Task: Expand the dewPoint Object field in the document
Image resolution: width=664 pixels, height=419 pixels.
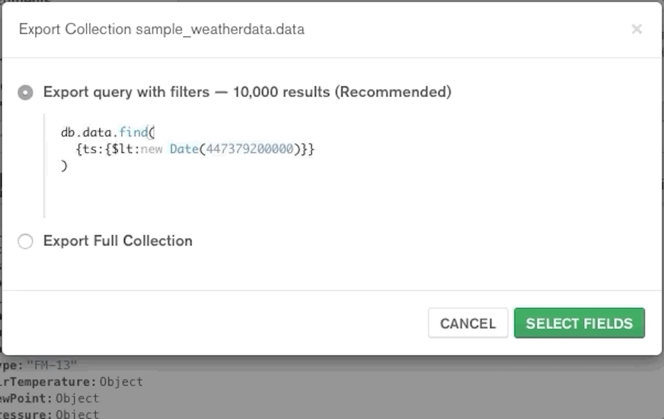Action: pyautogui.click(x=49, y=398)
